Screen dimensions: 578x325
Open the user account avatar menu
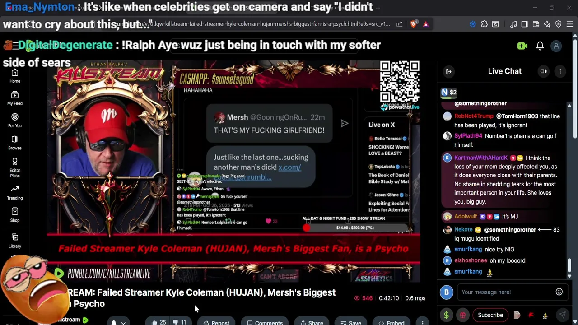click(x=556, y=46)
